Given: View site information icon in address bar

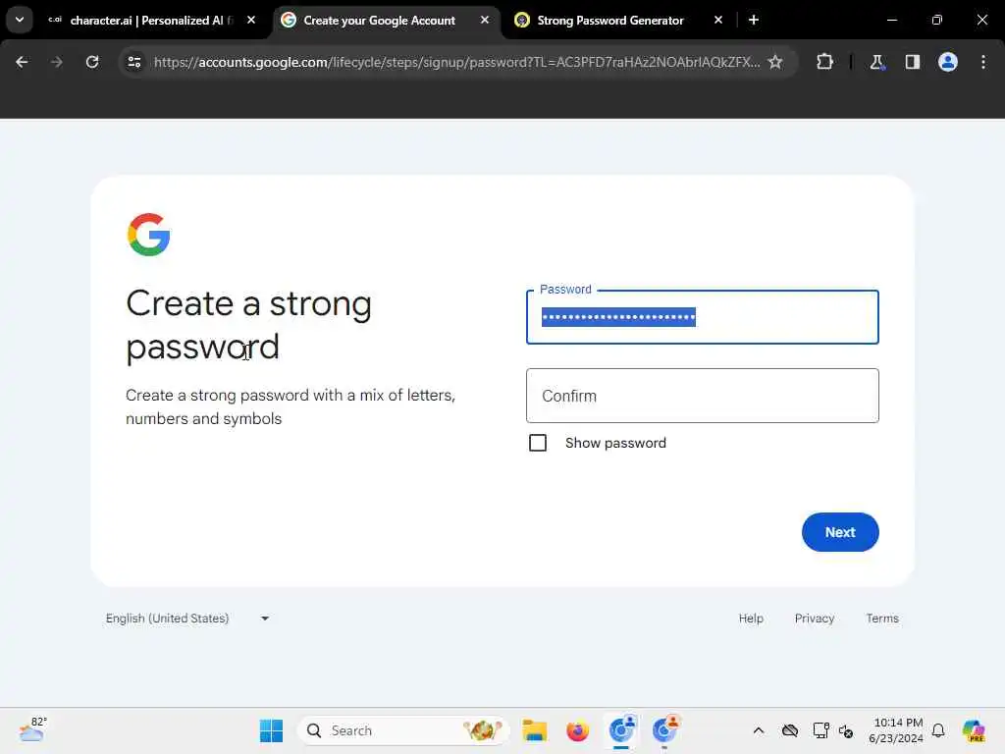Looking at the screenshot, I should coord(134,62).
